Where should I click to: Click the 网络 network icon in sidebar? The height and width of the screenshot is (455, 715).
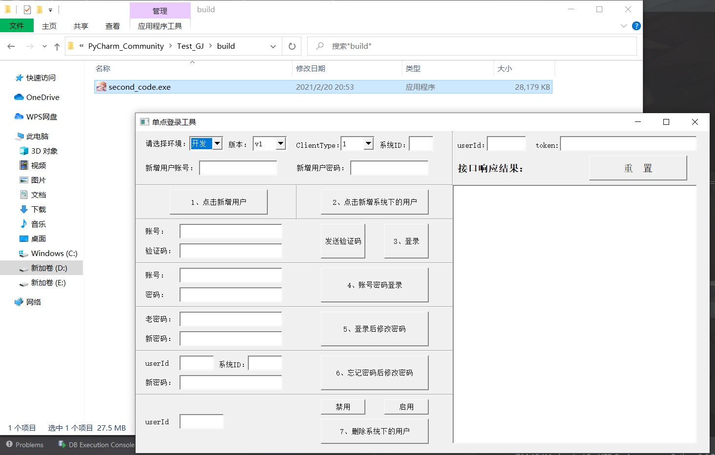pos(20,301)
